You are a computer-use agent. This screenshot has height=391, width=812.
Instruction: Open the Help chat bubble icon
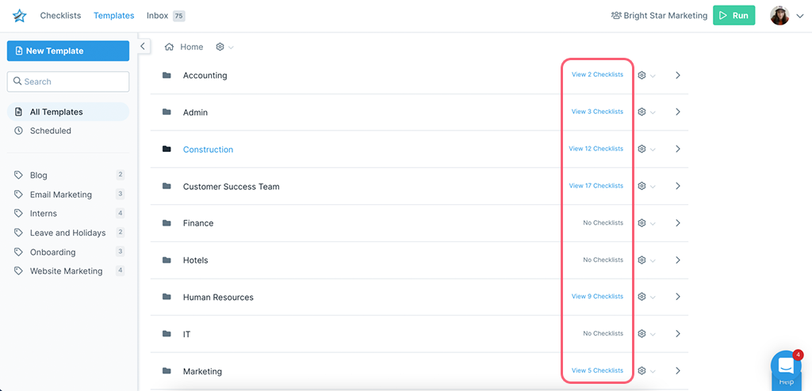pyautogui.click(x=786, y=366)
